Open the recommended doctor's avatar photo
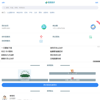 tap(4, 98)
